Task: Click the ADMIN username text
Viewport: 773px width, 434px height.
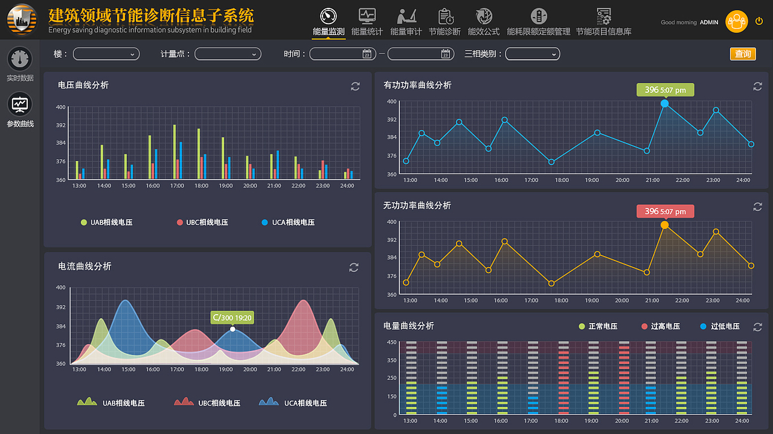Action: pos(709,22)
